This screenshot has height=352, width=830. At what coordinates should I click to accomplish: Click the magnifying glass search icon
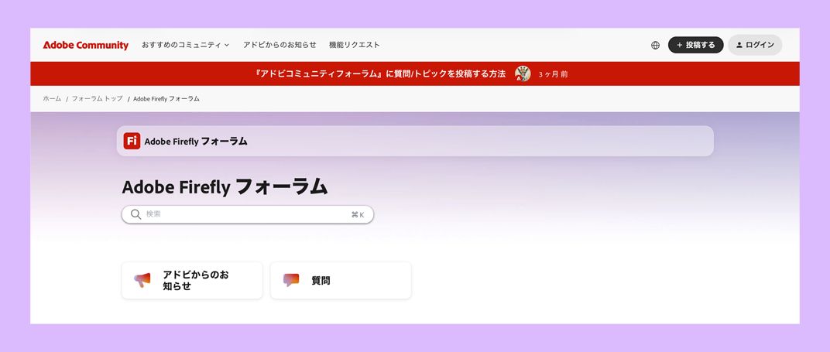[136, 214]
